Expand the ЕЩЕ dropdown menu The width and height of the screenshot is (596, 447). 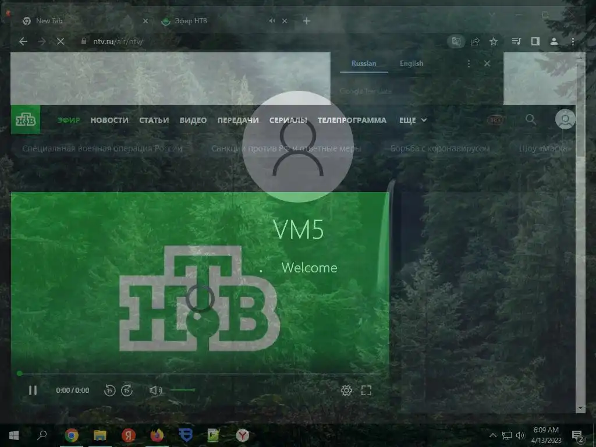tap(413, 120)
